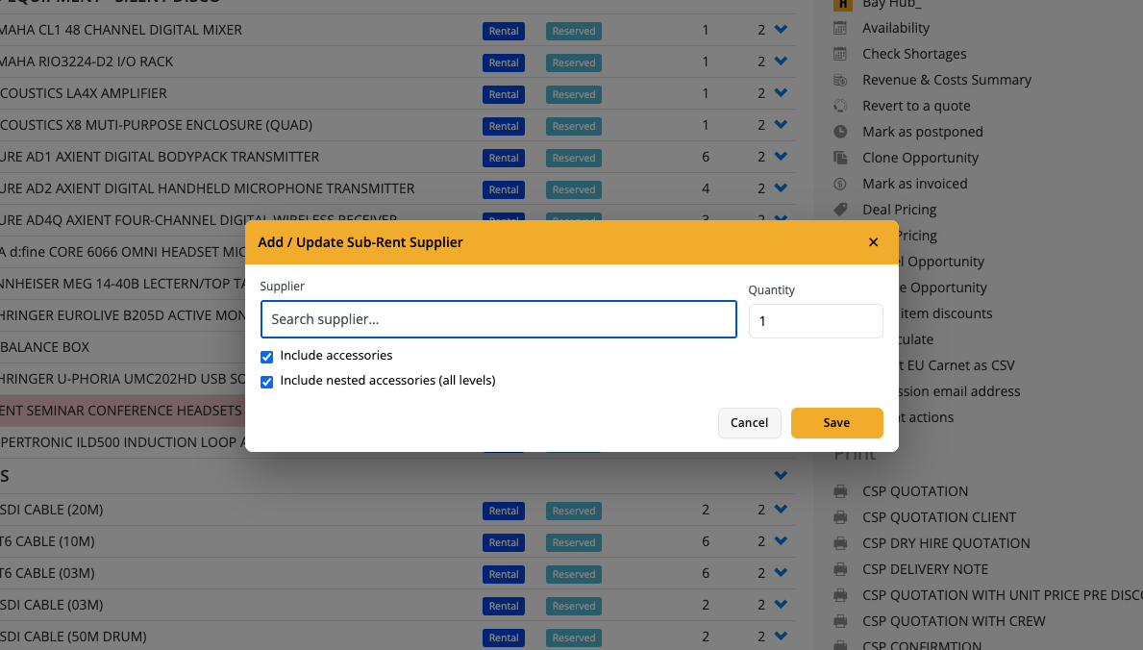Uncheck Include nested accessories (all levels)
This screenshot has height=650, width=1143.
267,382
